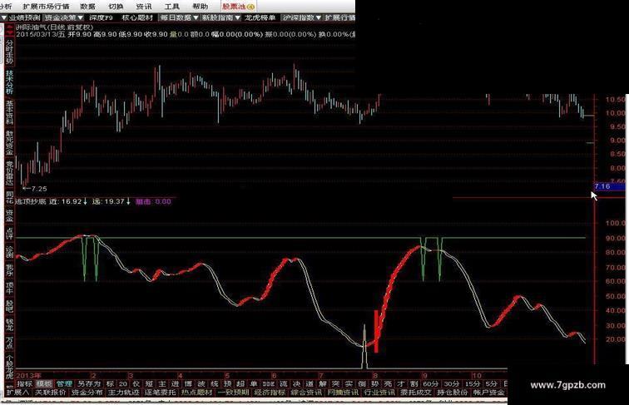Select 万点 in left sidebar
629x405 pixels.
(9, 342)
